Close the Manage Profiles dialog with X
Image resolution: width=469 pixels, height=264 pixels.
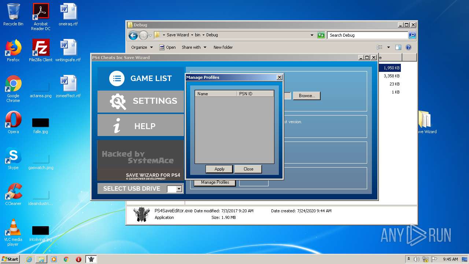[279, 77]
